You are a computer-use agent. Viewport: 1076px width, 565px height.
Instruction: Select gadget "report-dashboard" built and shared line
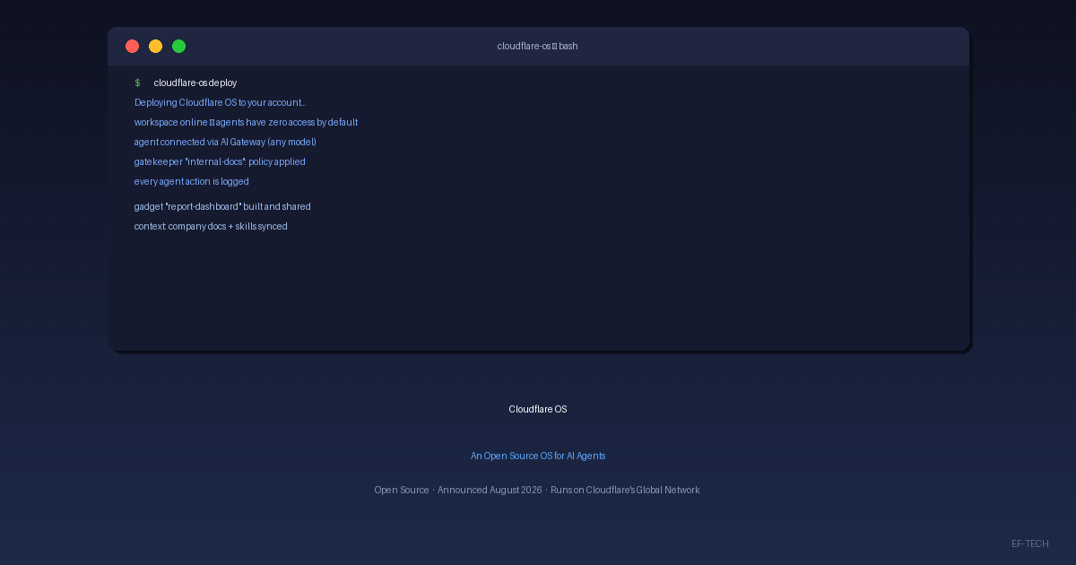coord(222,206)
